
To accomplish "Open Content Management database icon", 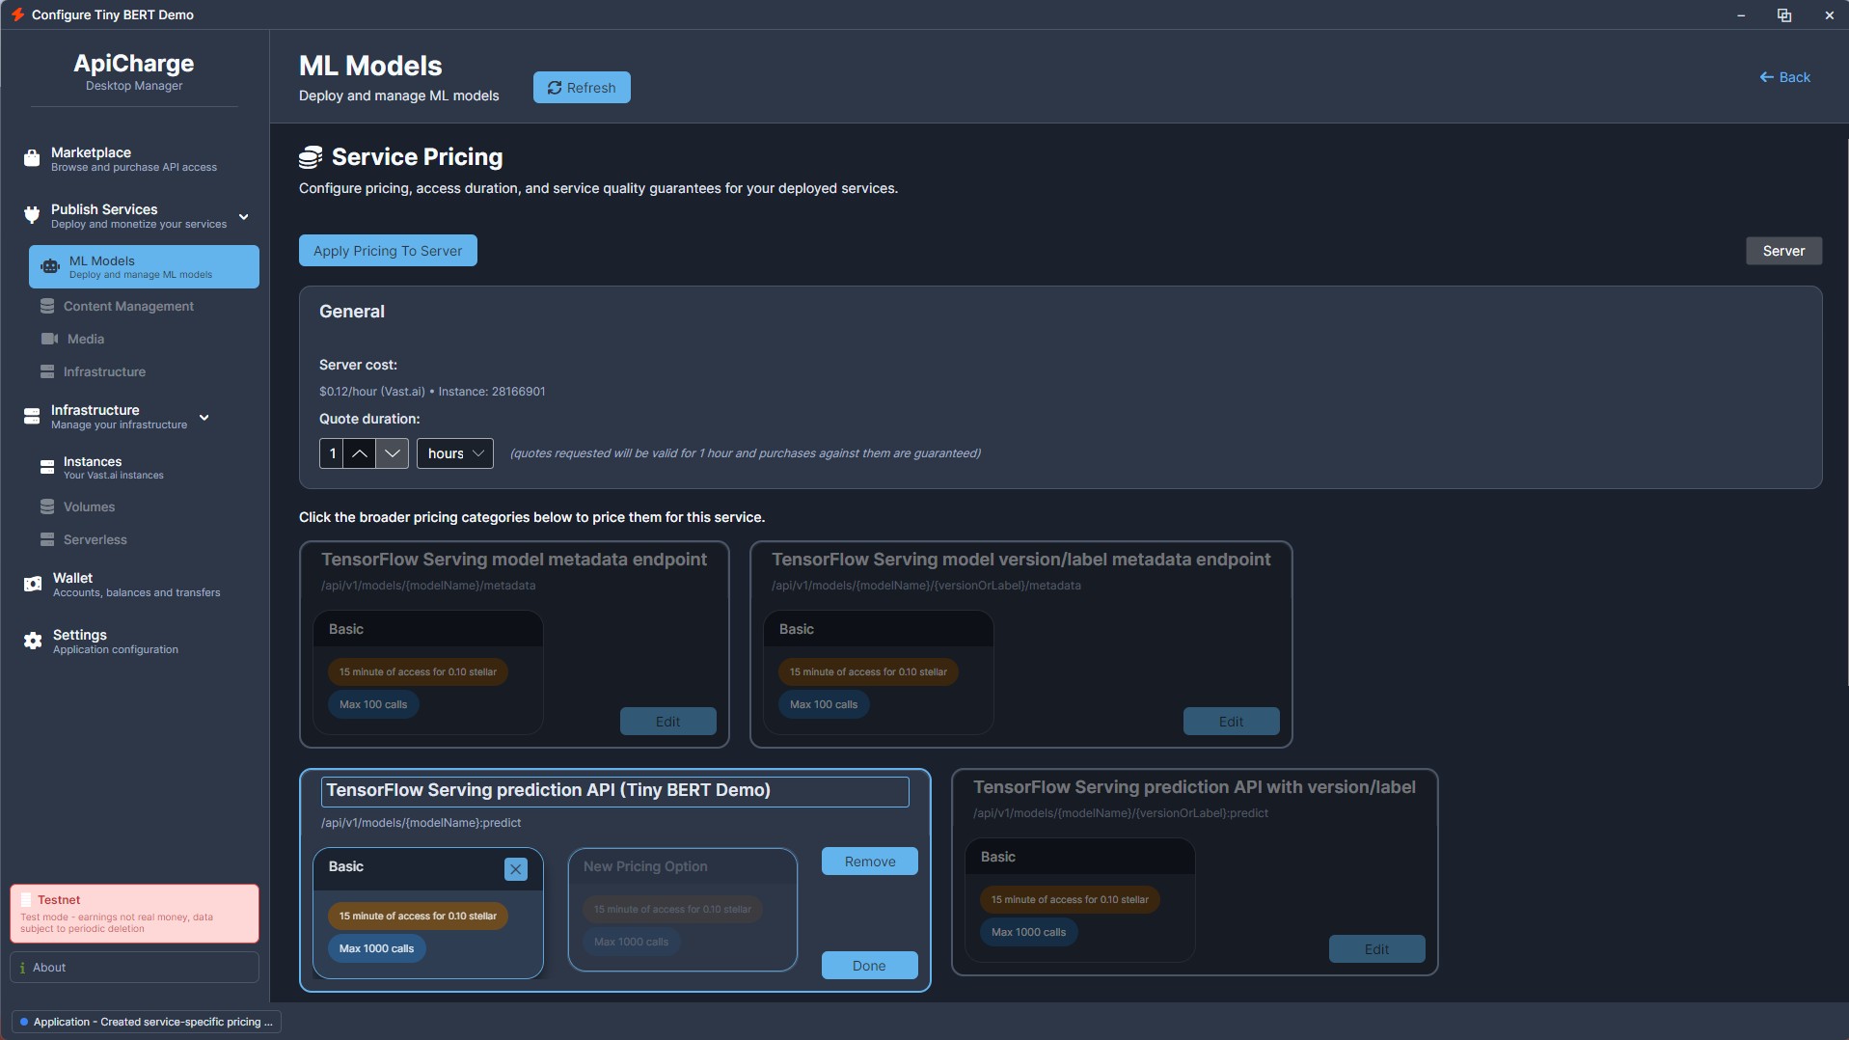I will 47,306.
